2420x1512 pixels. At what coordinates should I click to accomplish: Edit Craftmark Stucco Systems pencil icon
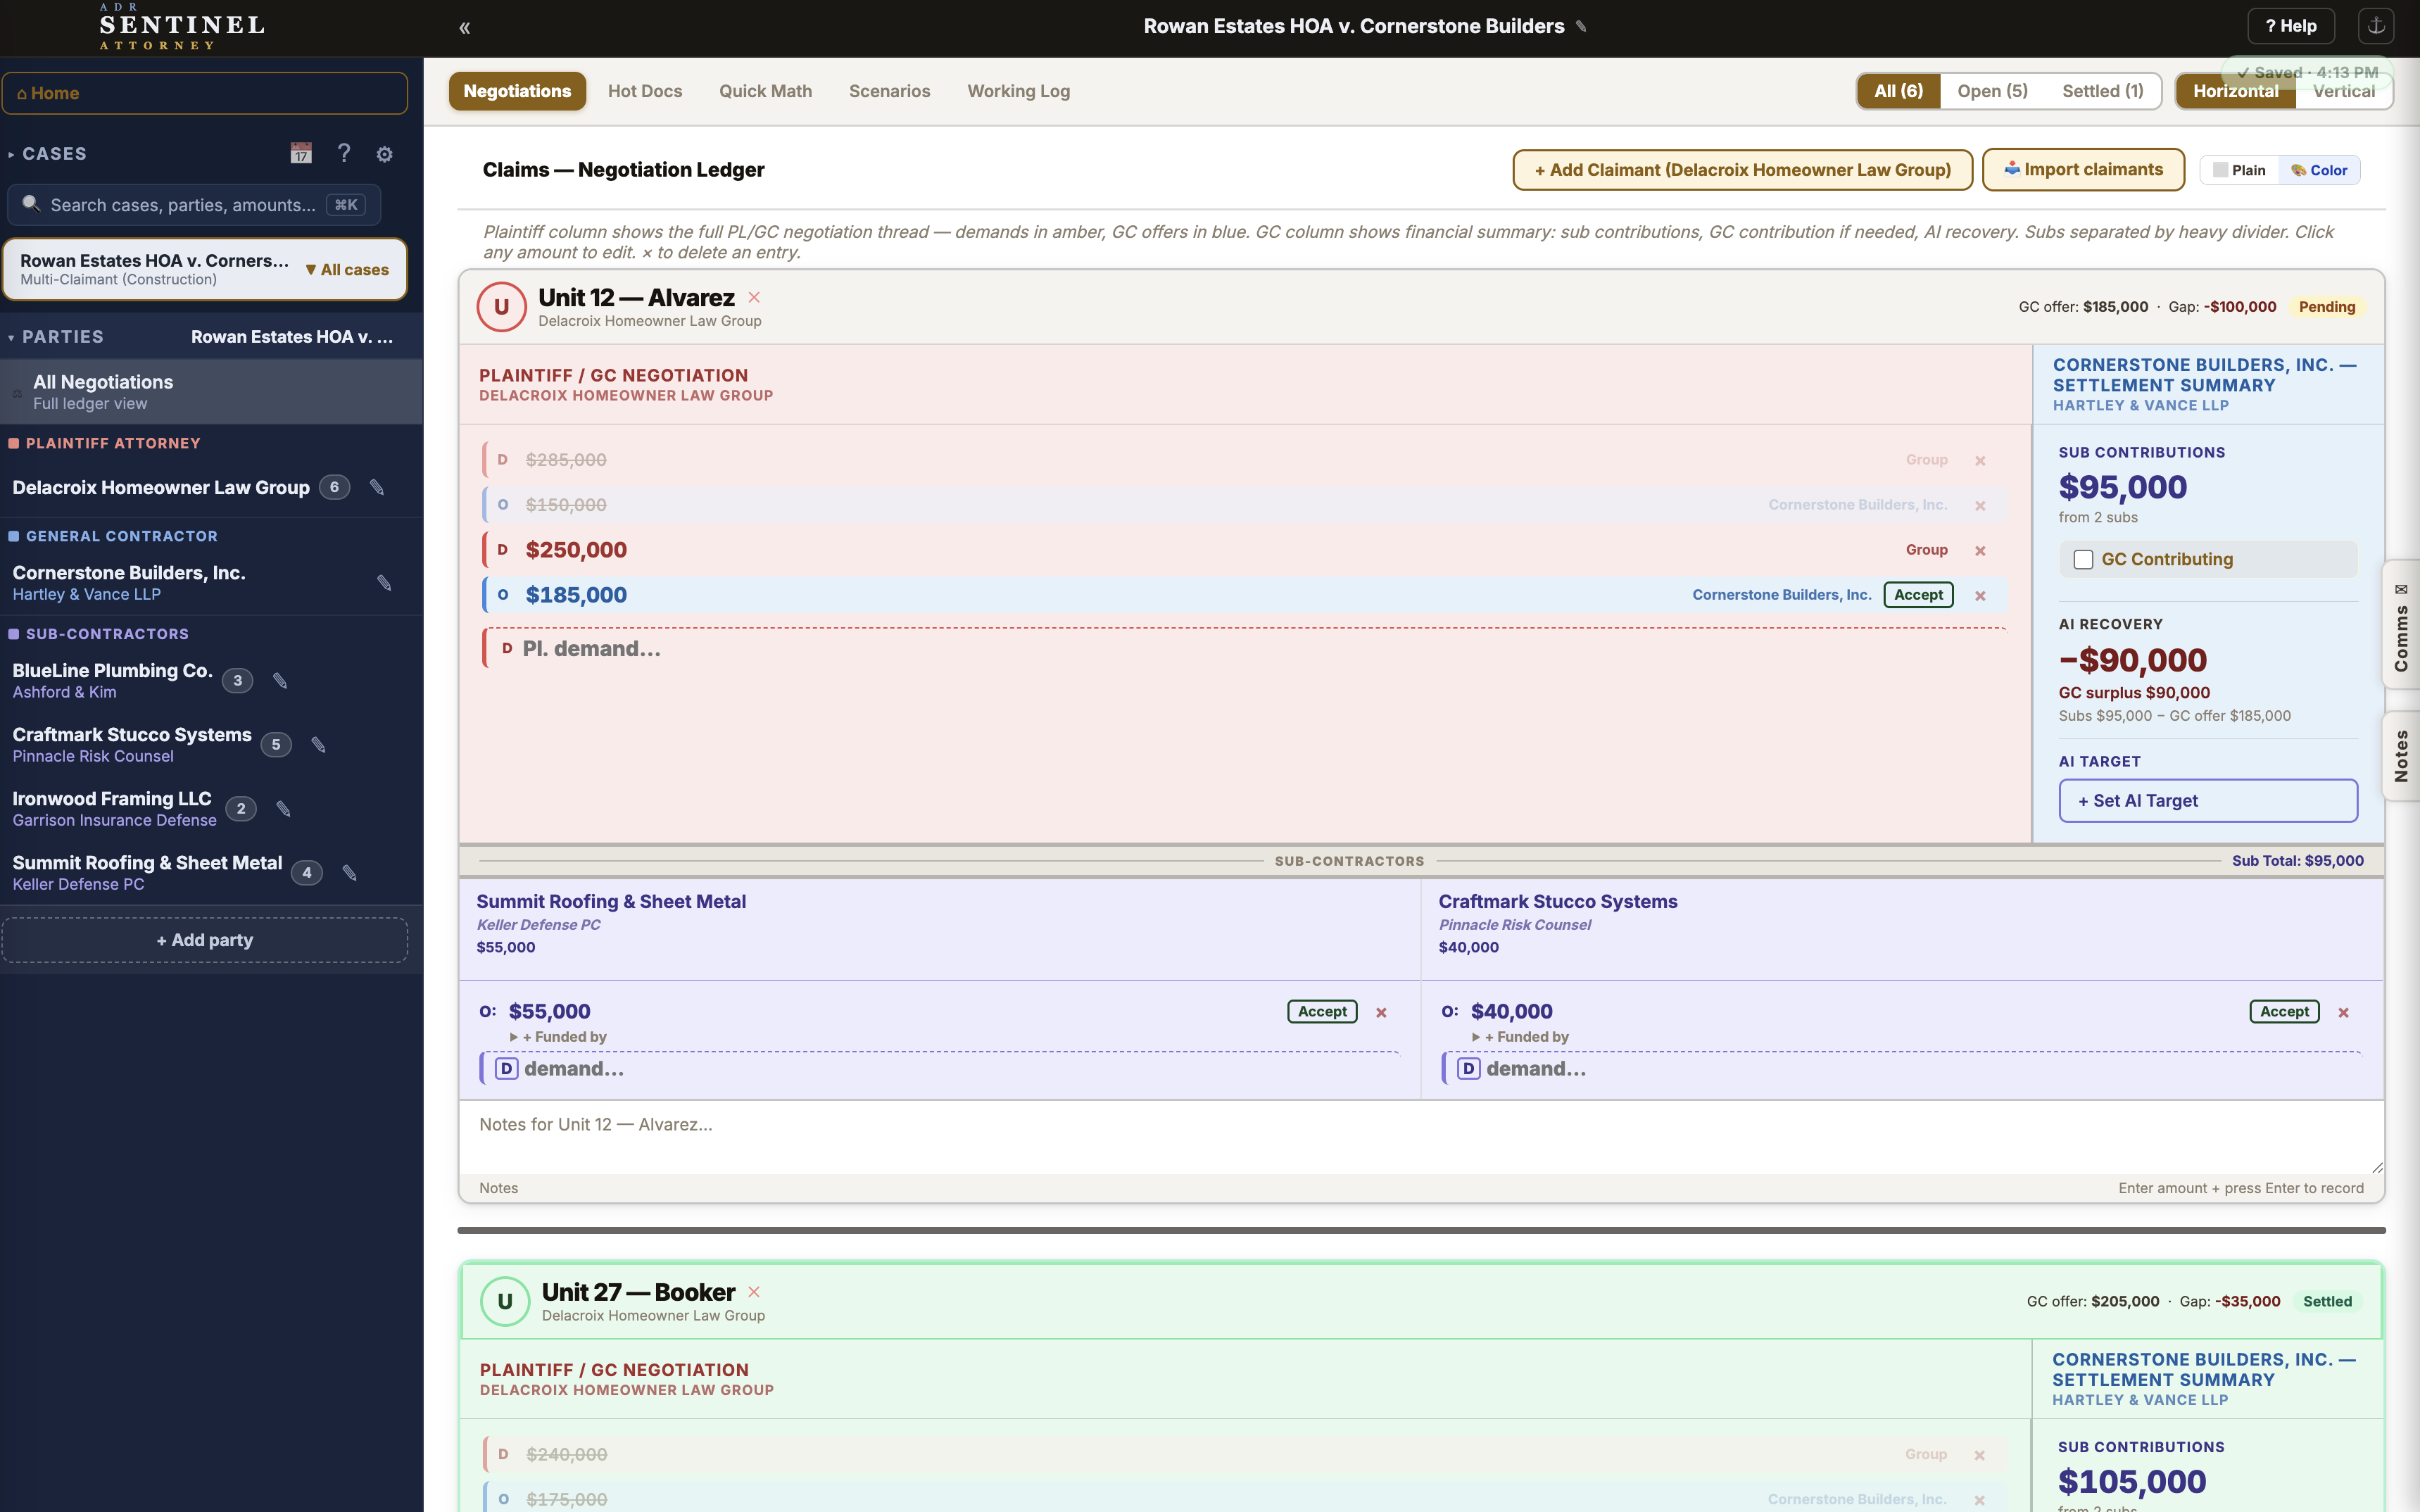point(318,745)
